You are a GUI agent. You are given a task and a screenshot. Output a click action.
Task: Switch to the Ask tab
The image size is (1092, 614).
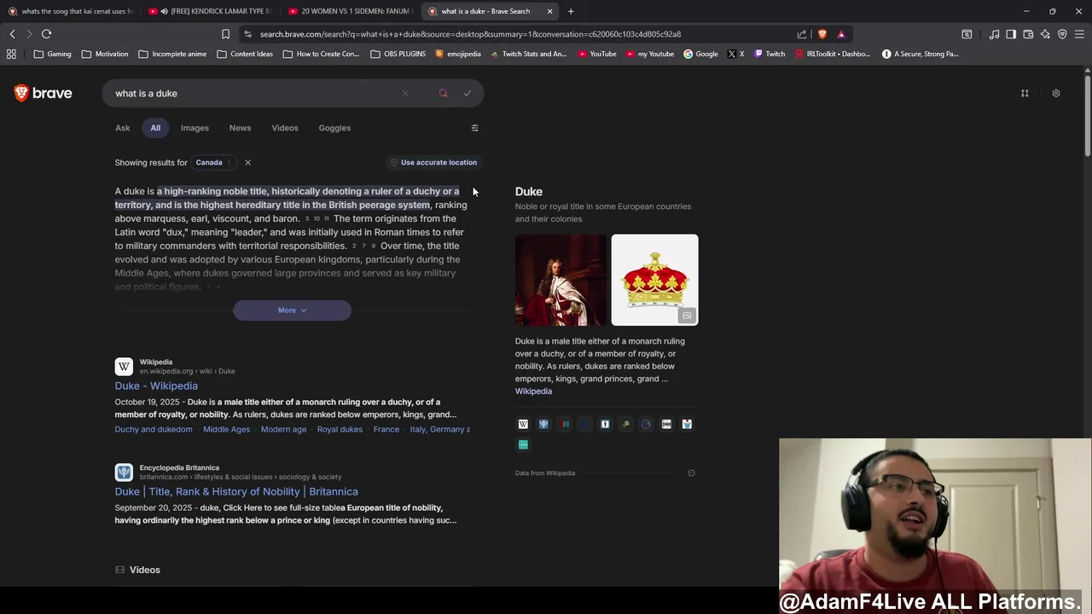pos(123,128)
